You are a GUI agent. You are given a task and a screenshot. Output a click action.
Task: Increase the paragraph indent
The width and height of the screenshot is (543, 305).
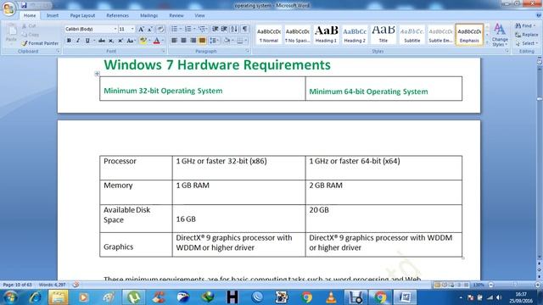coord(224,29)
